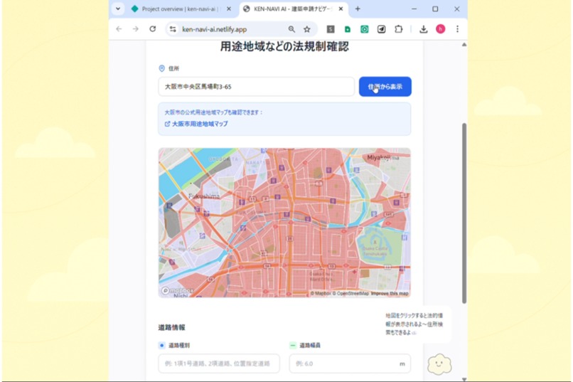Open the tab search dropdown arrow

tap(118, 9)
